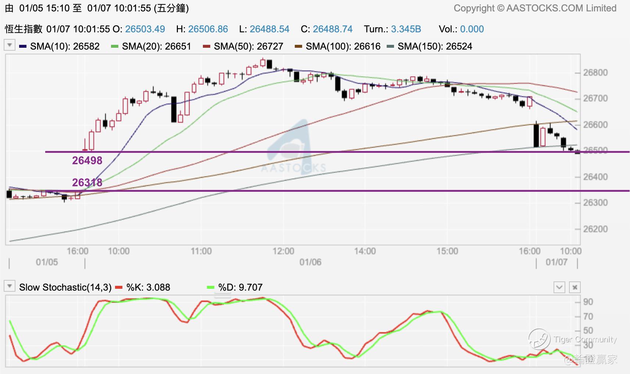Click the SMA(50) red legend swatch
630x374 pixels.
(x=207, y=47)
